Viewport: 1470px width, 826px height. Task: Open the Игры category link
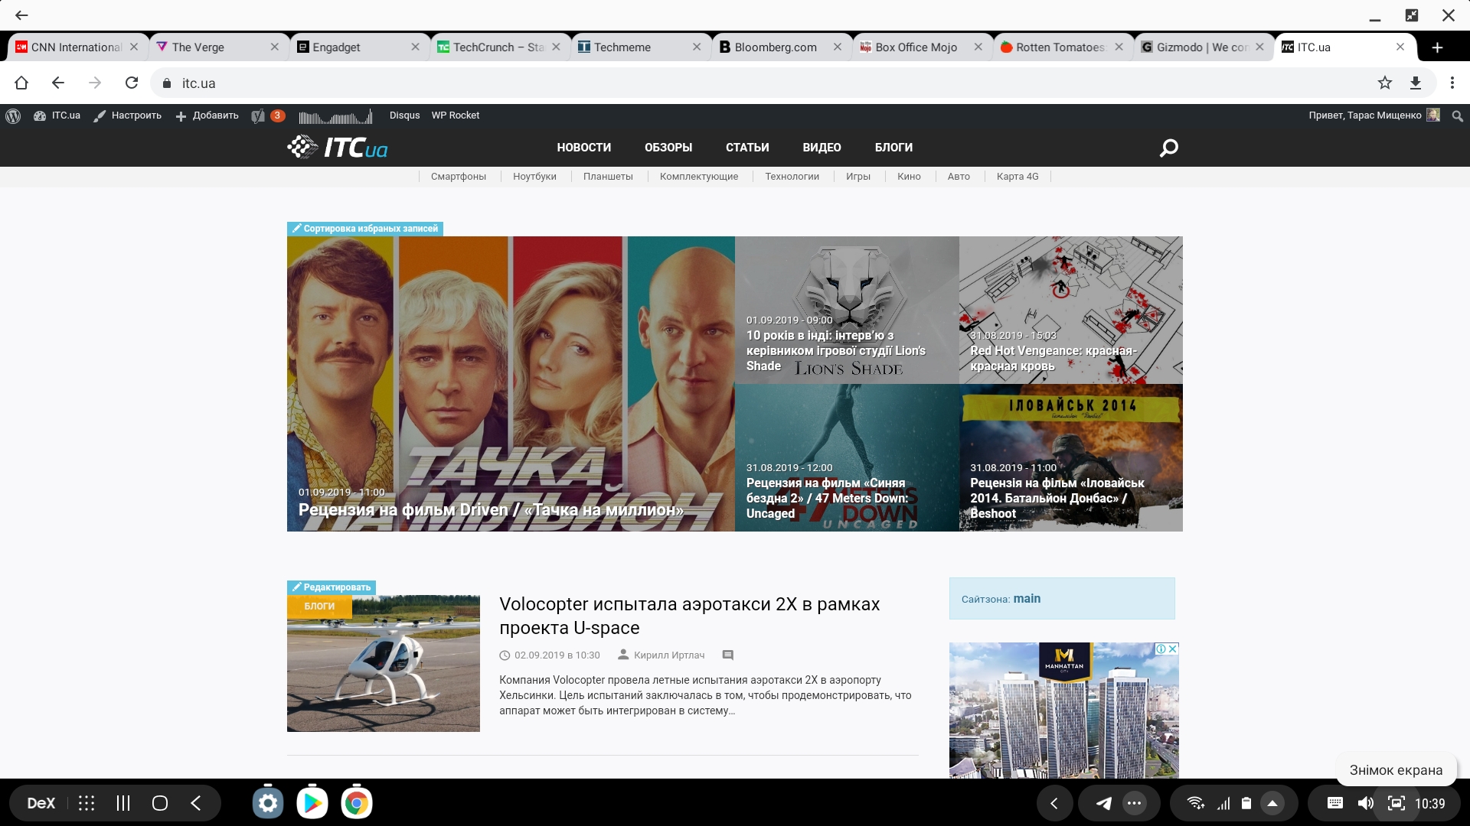point(858,177)
